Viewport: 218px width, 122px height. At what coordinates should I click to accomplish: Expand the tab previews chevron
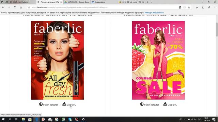coord(152,2)
